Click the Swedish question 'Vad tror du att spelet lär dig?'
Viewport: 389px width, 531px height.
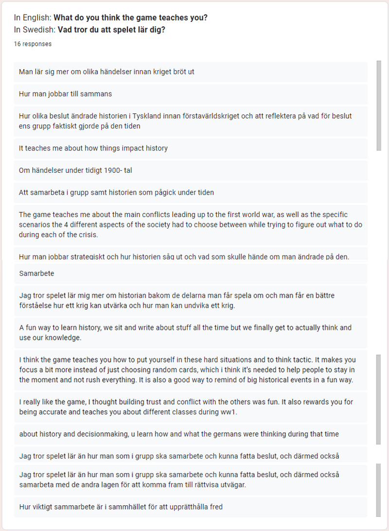pyautogui.click(x=111, y=30)
